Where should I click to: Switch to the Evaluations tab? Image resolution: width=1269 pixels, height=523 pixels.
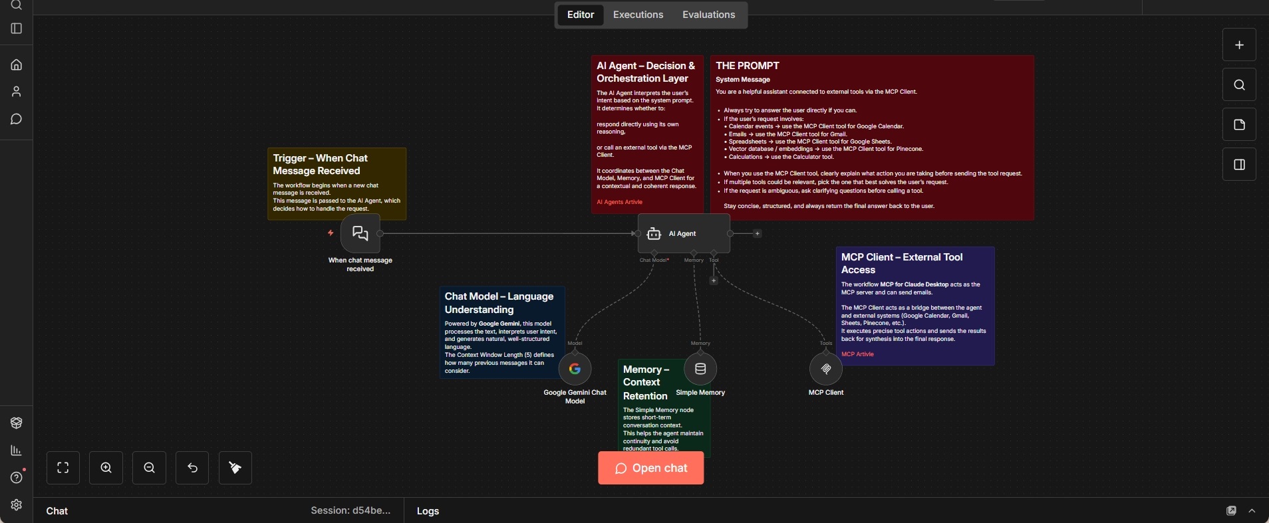[708, 15]
